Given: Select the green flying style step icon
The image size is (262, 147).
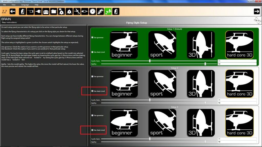Looking at the screenshot, I should [108, 11].
